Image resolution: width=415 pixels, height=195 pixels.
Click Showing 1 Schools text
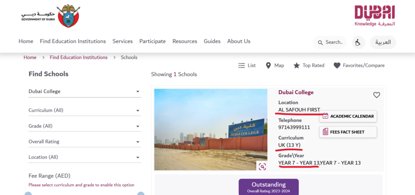coord(174,74)
